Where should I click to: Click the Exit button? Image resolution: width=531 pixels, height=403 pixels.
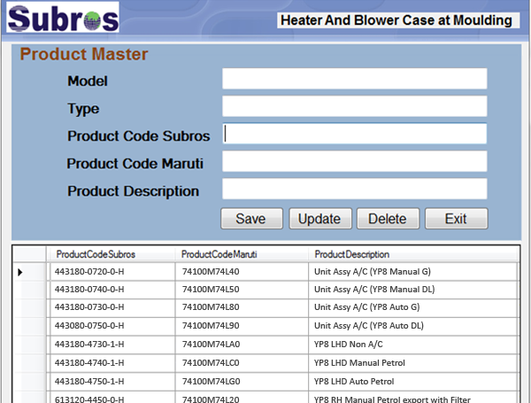pyautogui.click(x=457, y=219)
